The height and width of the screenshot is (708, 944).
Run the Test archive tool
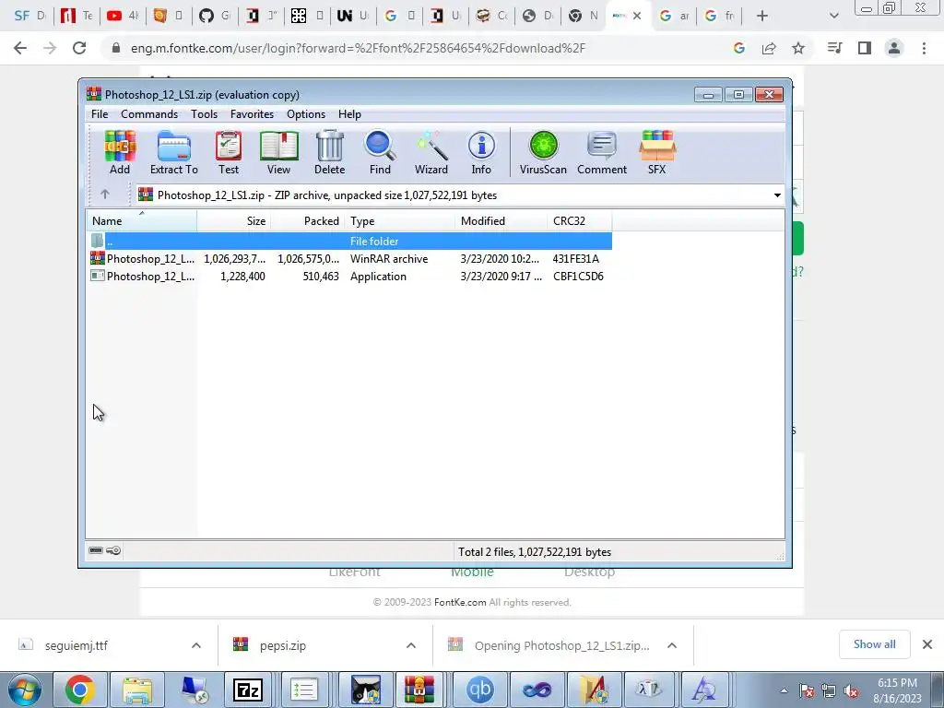click(x=229, y=153)
